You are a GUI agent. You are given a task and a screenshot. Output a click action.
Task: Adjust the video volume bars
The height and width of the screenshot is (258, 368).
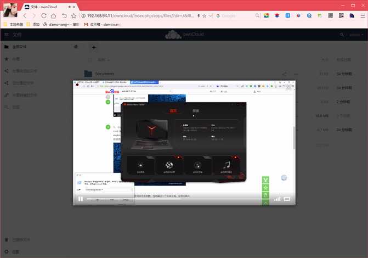[277, 199]
